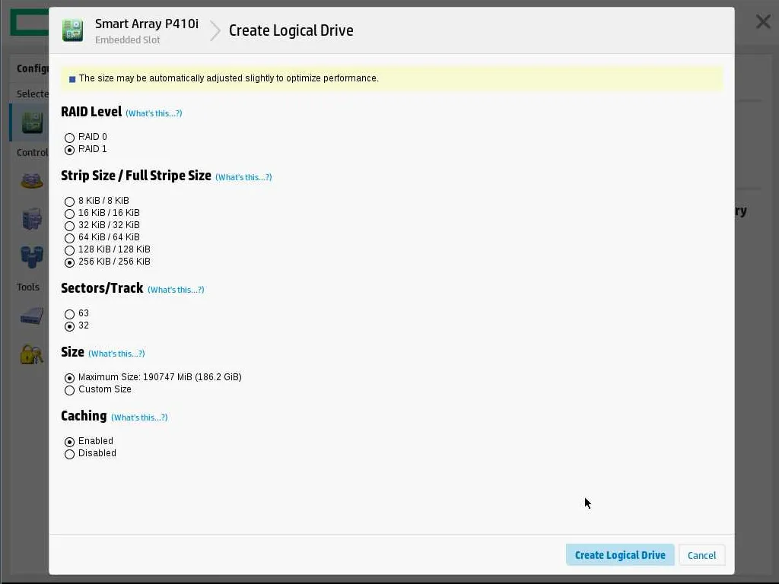Screen dimensions: 779x584
Task: Set Caching to Disabled
Action: (69, 454)
